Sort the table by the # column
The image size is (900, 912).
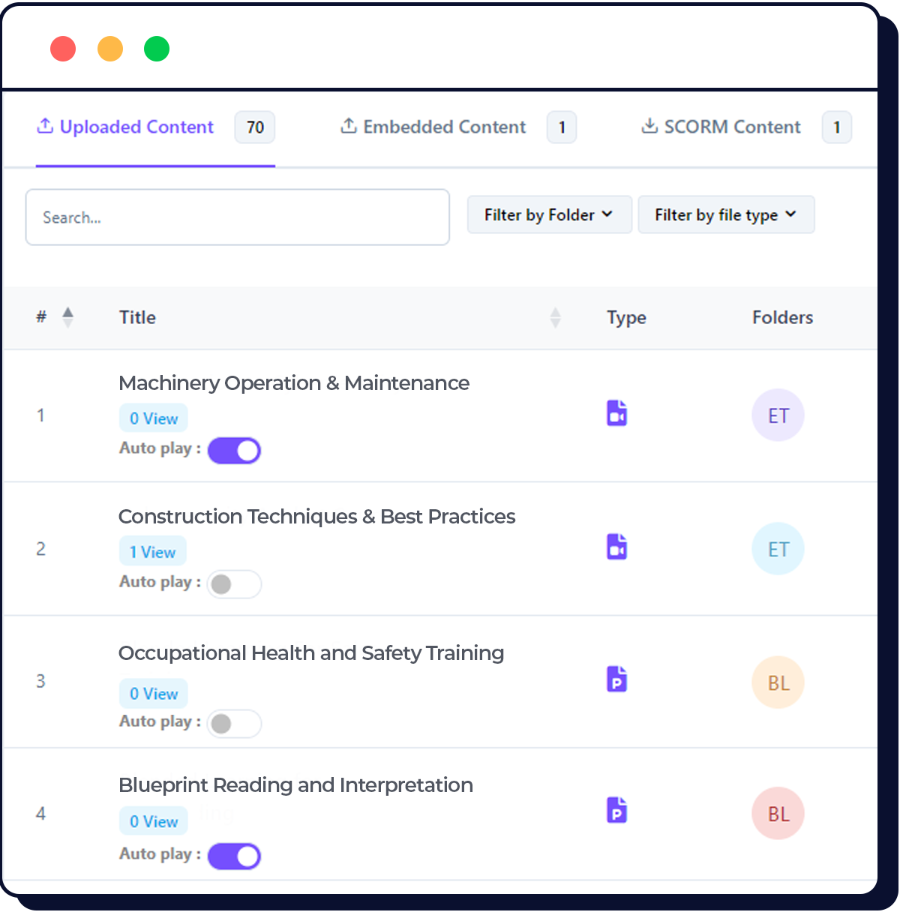coord(67,317)
